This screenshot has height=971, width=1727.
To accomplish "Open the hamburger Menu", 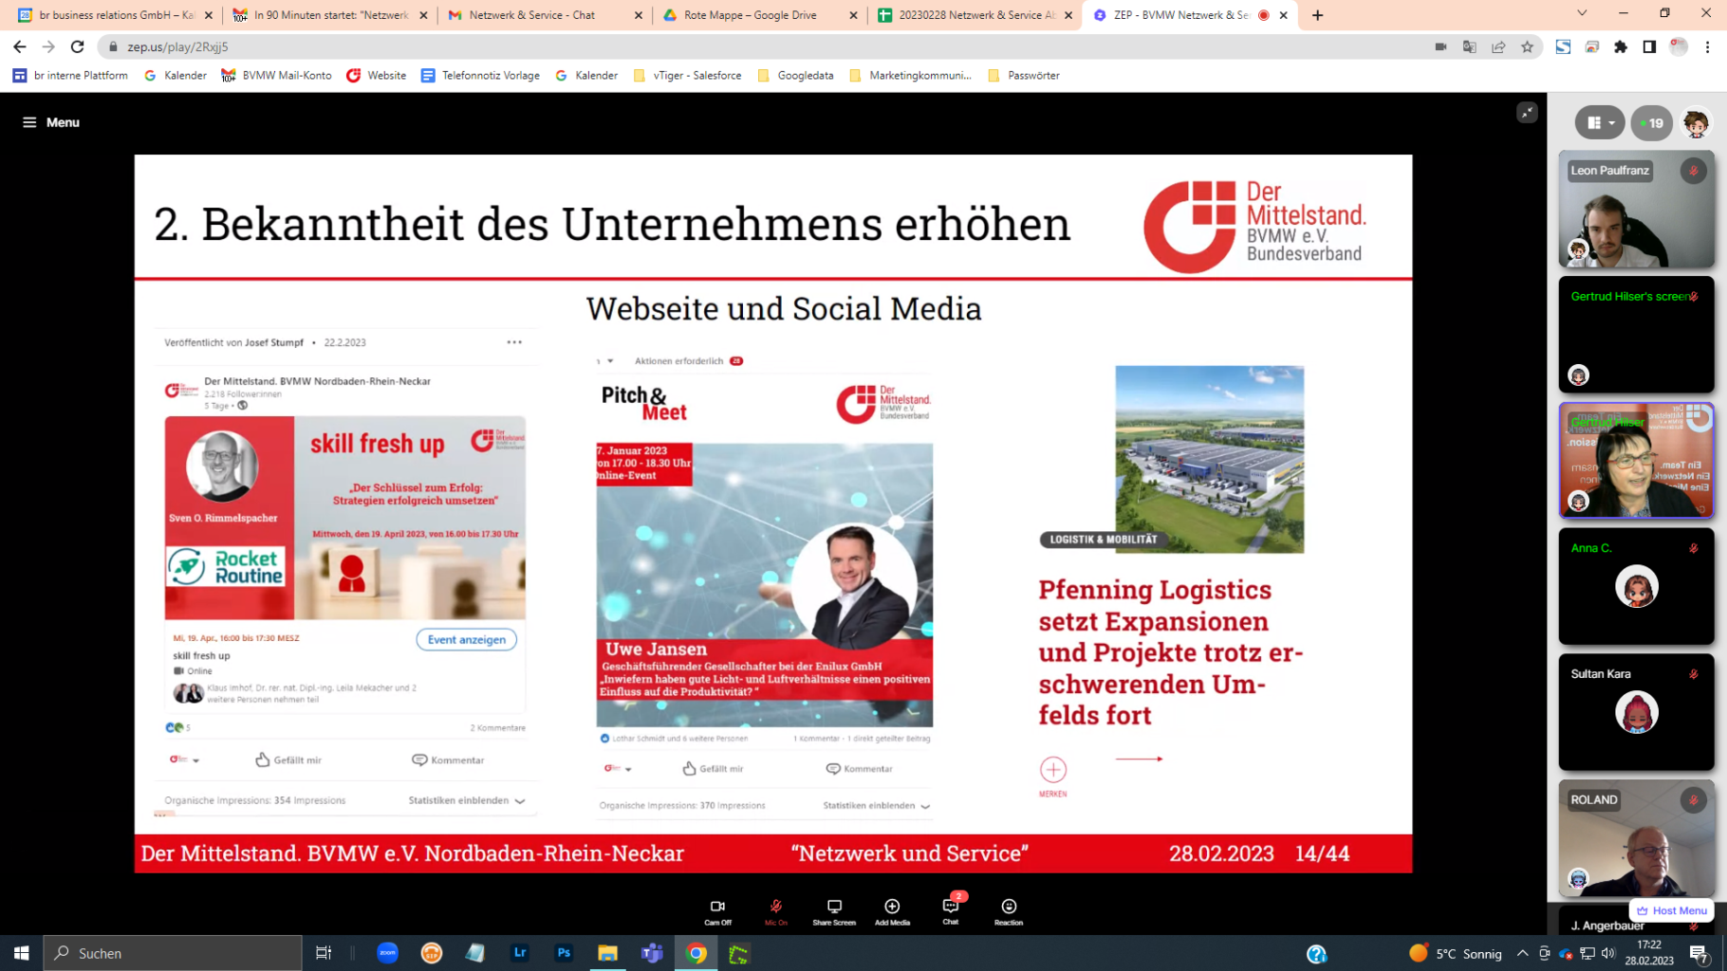I will pyautogui.click(x=50, y=122).
